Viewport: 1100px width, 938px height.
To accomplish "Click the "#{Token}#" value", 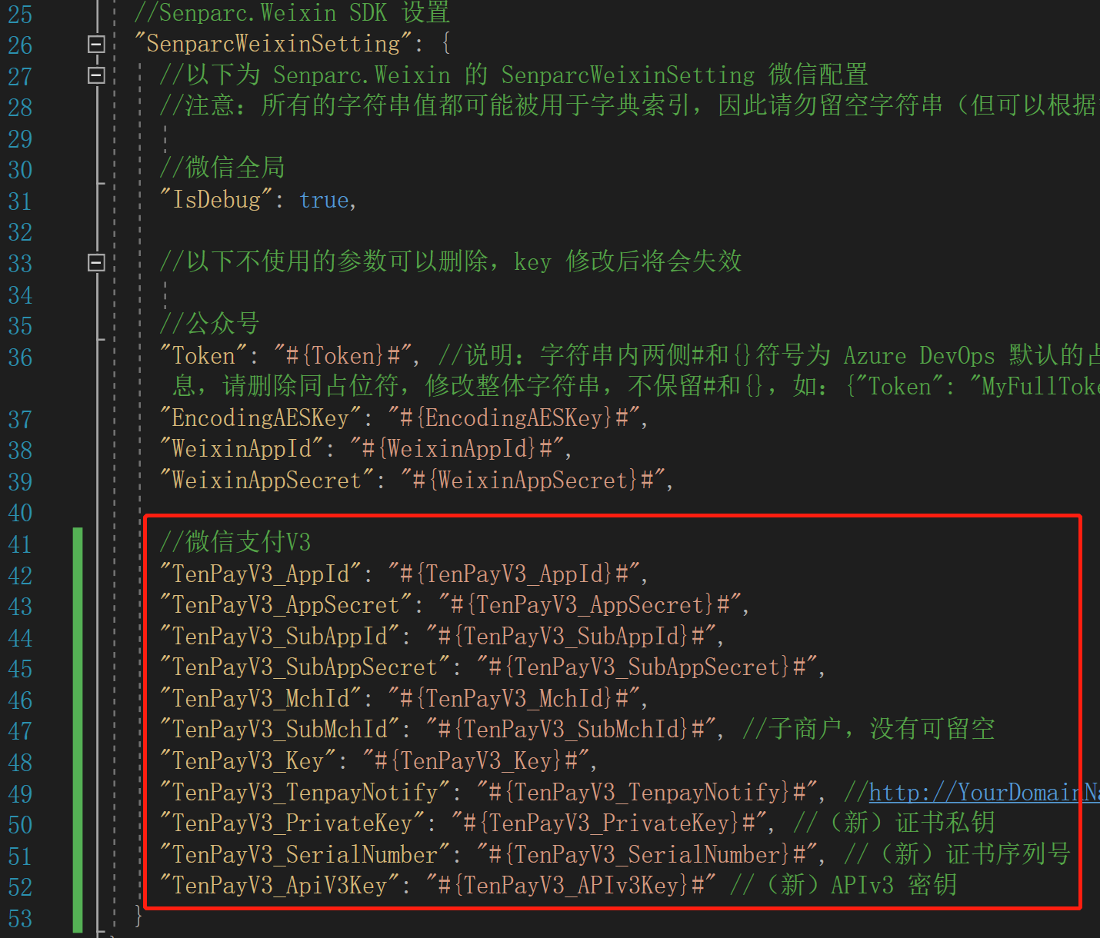I will 344,355.
